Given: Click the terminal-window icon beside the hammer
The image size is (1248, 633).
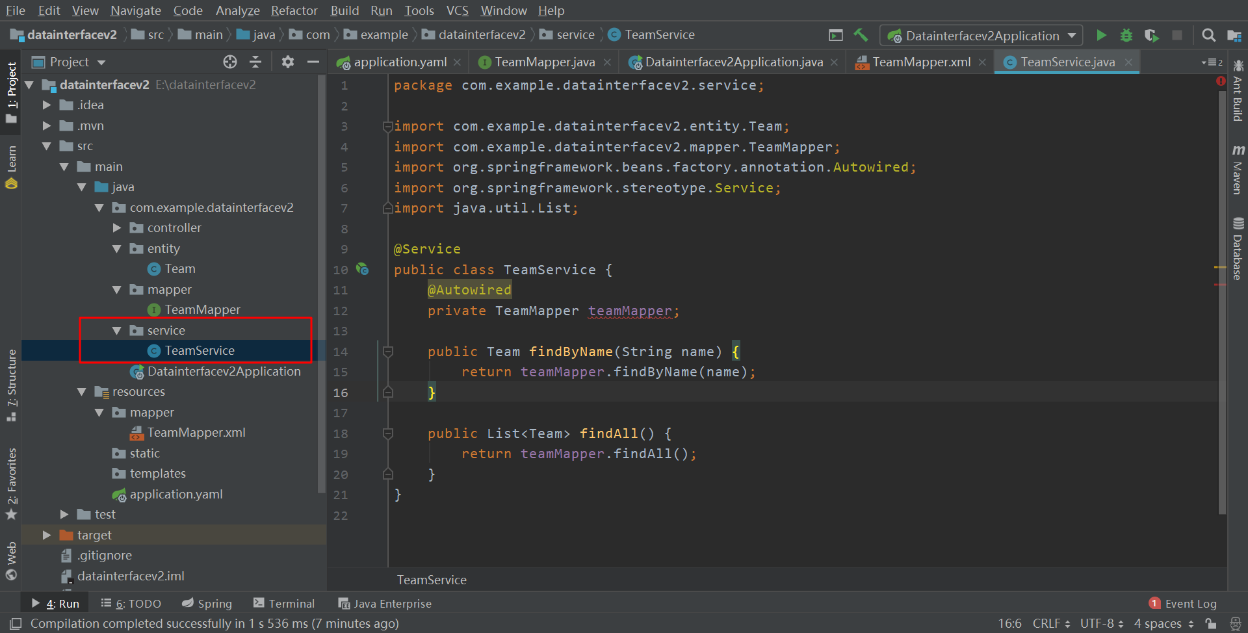Looking at the screenshot, I should point(836,35).
